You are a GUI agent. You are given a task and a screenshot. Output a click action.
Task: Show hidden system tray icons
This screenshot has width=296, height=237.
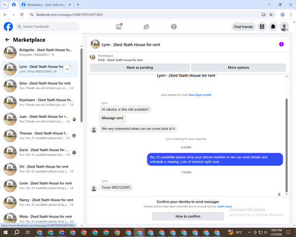click(x=249, y=232)
